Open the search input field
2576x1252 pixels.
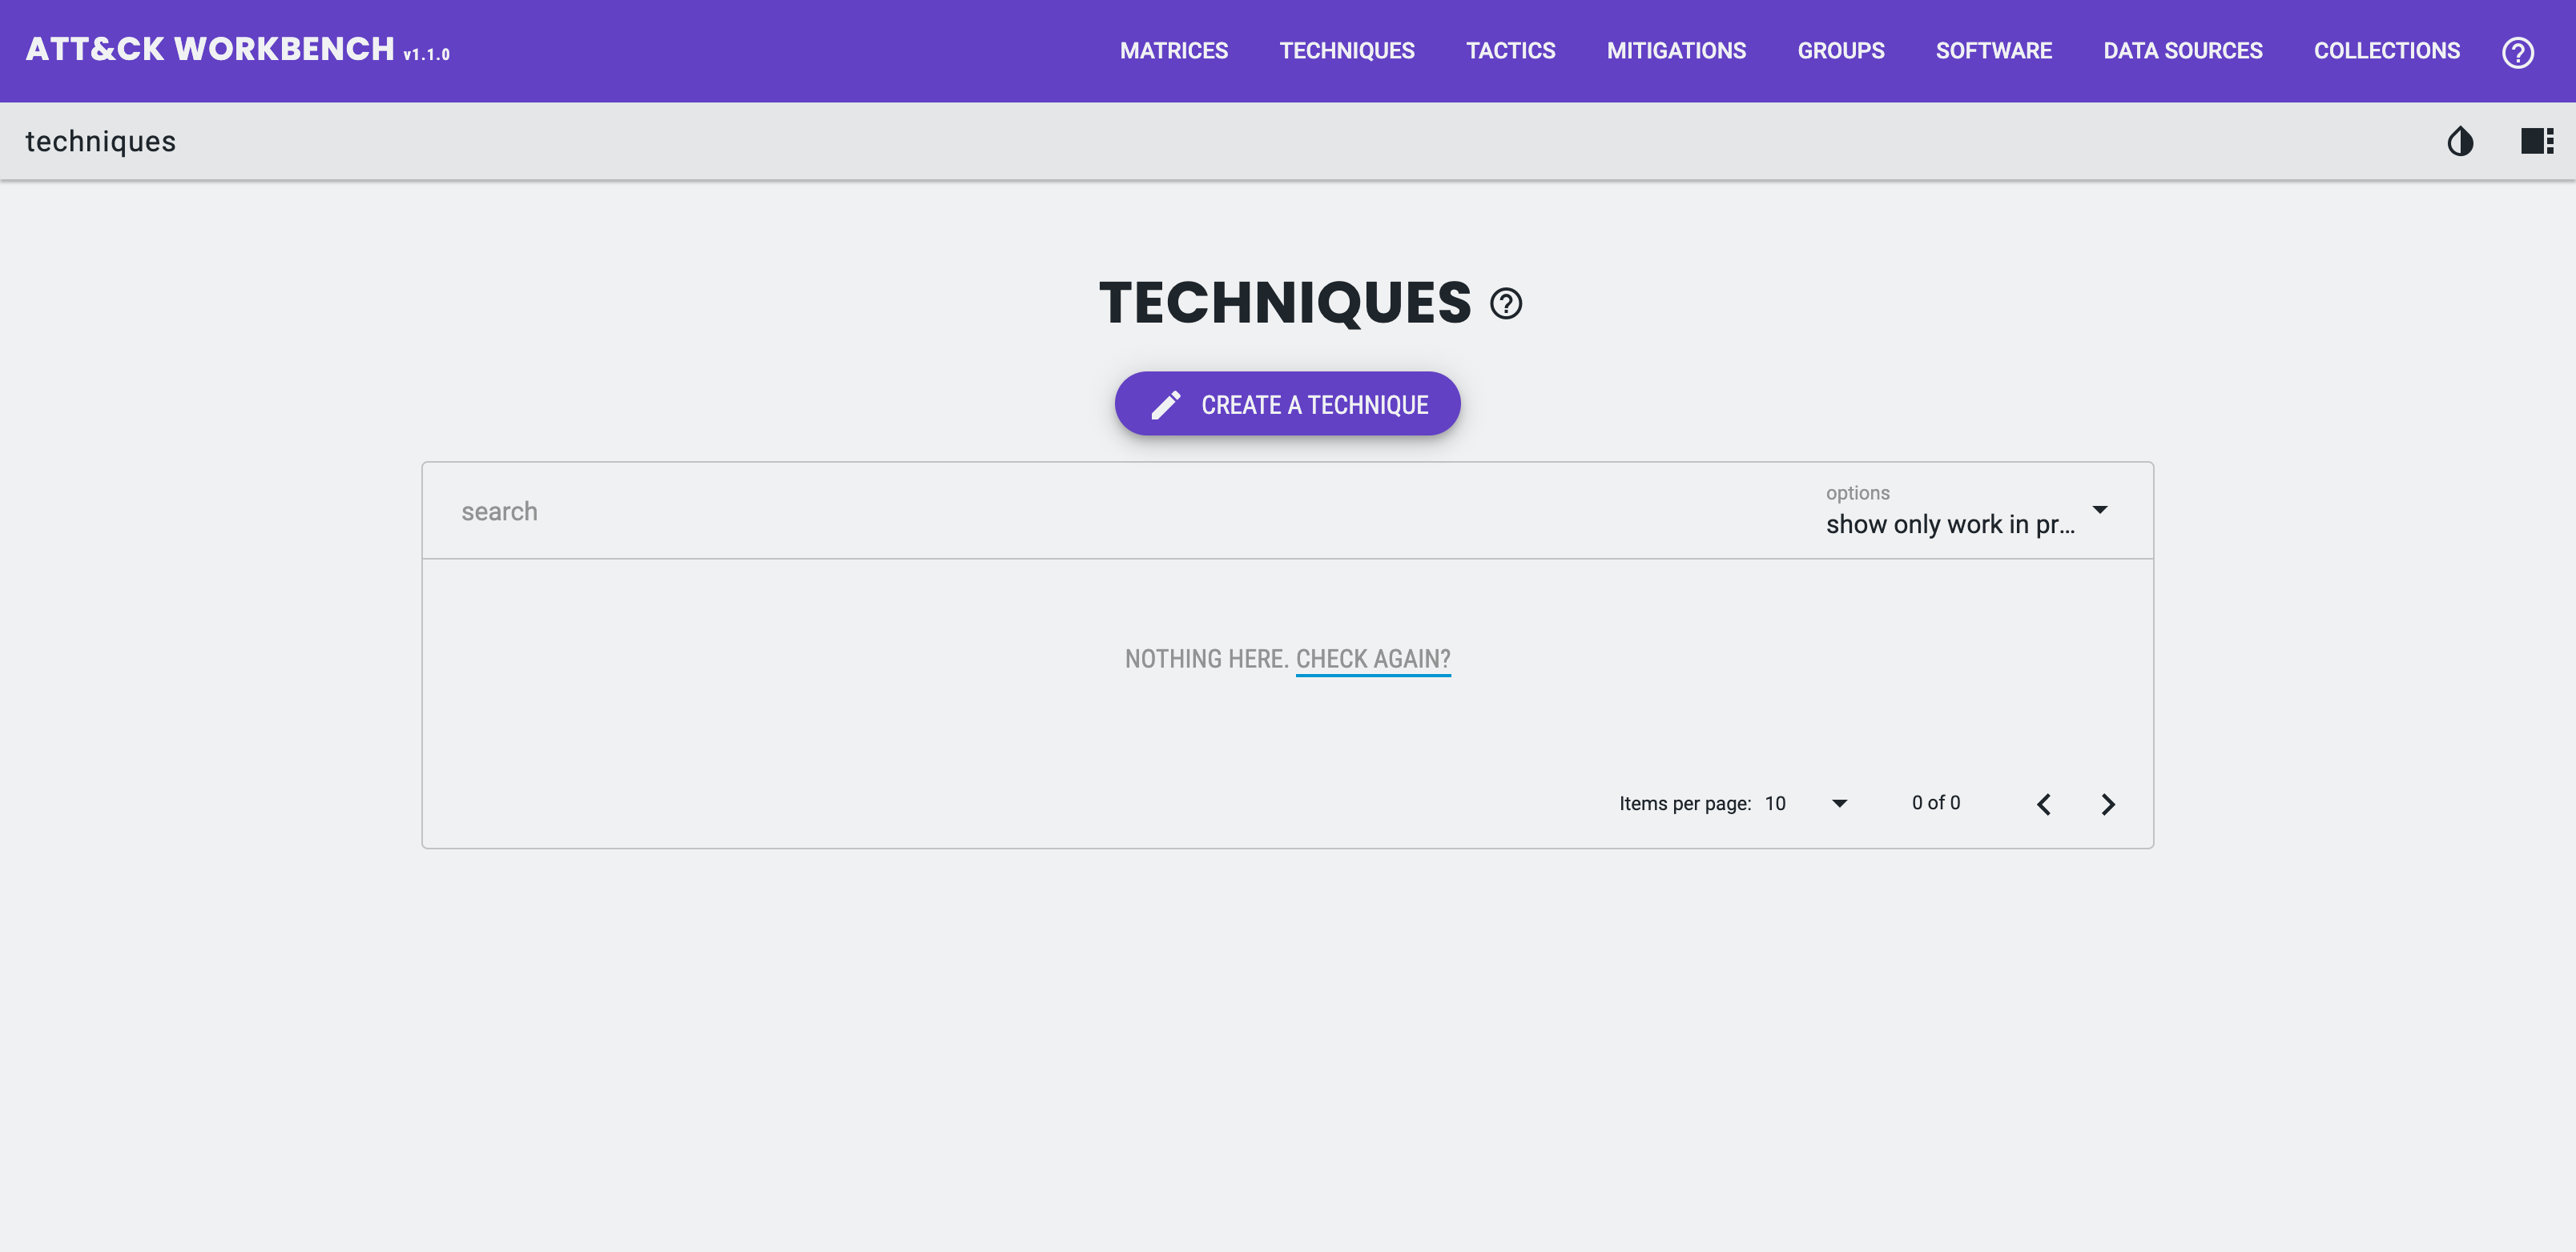coord(1116,510)
